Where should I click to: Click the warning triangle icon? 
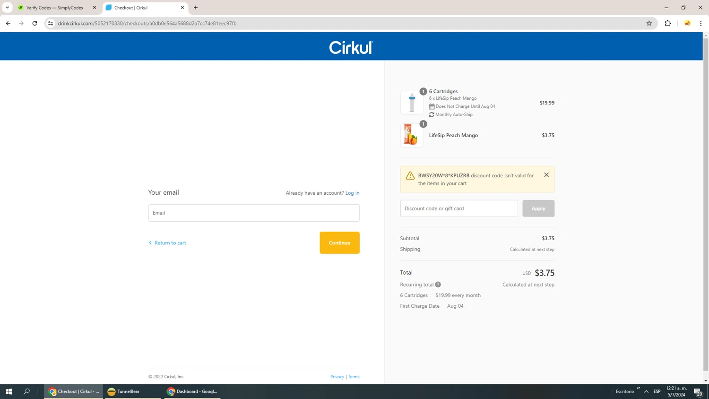point(410,176)
